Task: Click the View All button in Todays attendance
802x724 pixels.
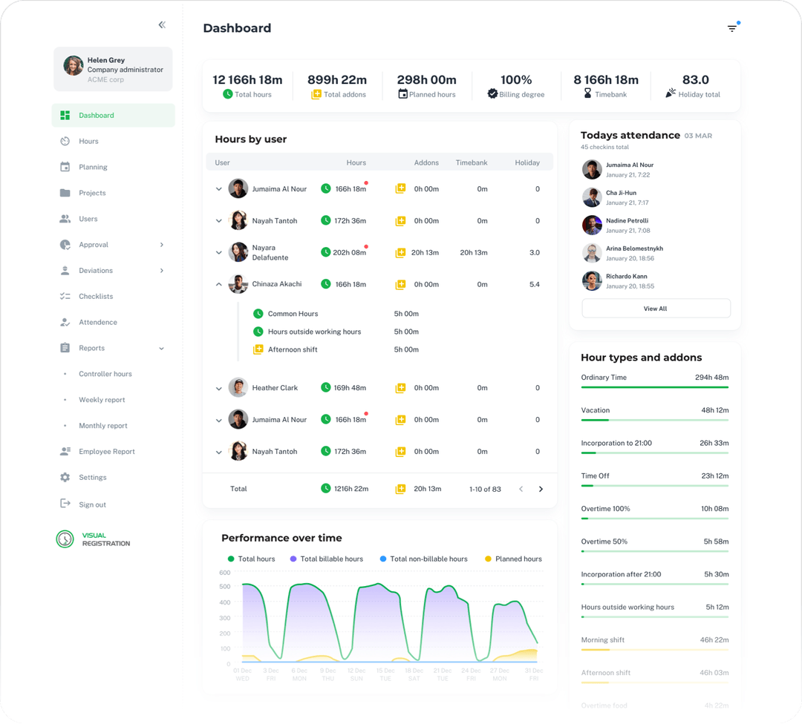Action: pyautogui.click(x=655, y=308)
